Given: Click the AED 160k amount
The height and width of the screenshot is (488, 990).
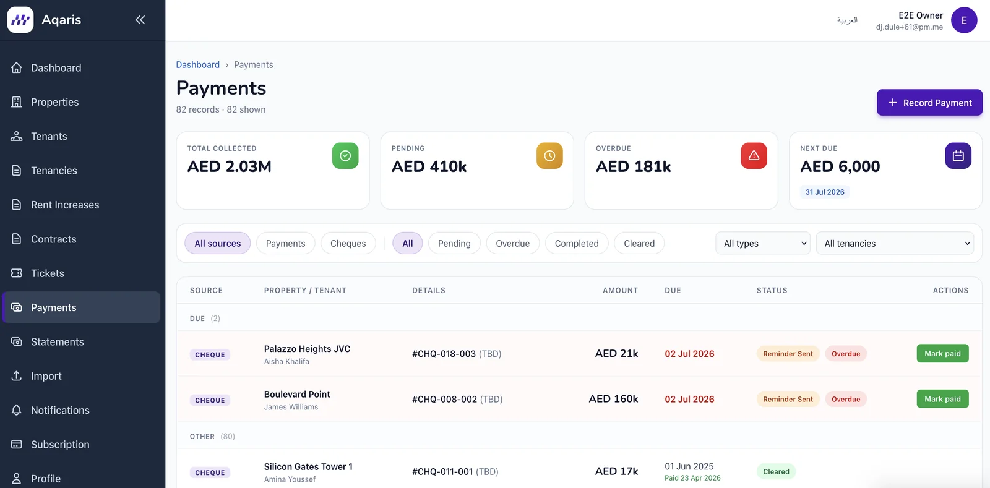Looking at the screenshot, I should pyautogui.click(x=613, y=399).
